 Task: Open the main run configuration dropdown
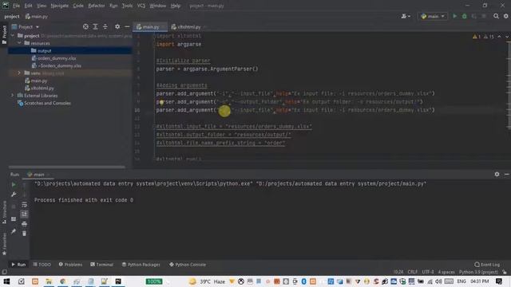coord(433,16)
